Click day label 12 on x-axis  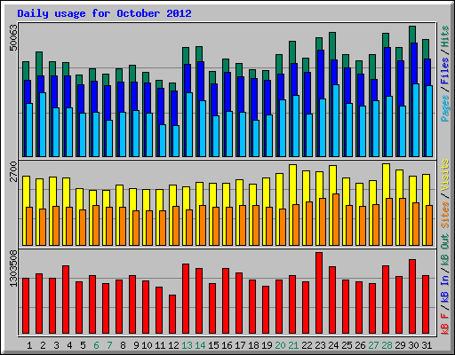point(173,345)
